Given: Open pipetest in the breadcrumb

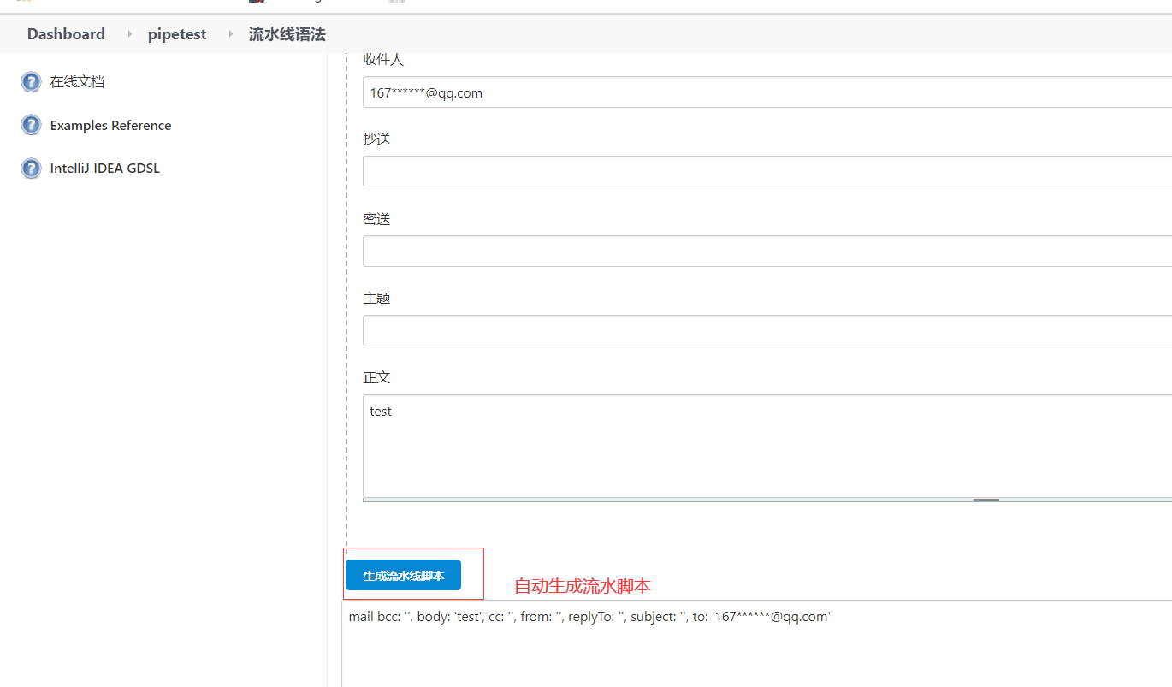Looking at the screenshot, I should click(177, 34).
